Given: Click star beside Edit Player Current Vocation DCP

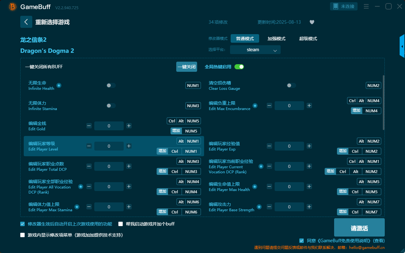Looking at the screenshot, I should 261,166.
